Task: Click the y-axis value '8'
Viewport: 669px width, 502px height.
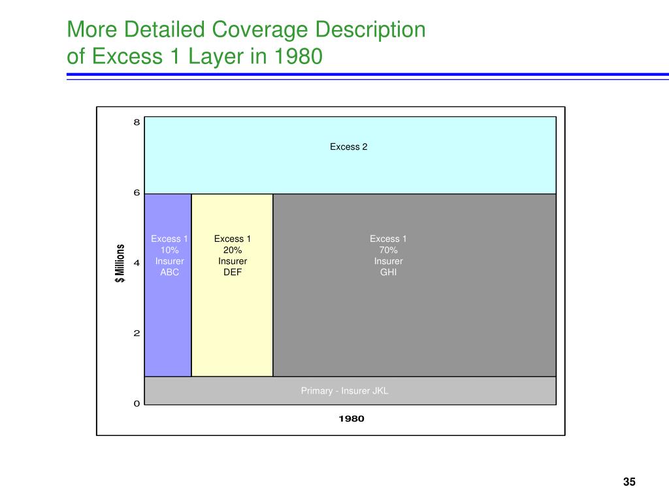Action: [x=137, y=122]
